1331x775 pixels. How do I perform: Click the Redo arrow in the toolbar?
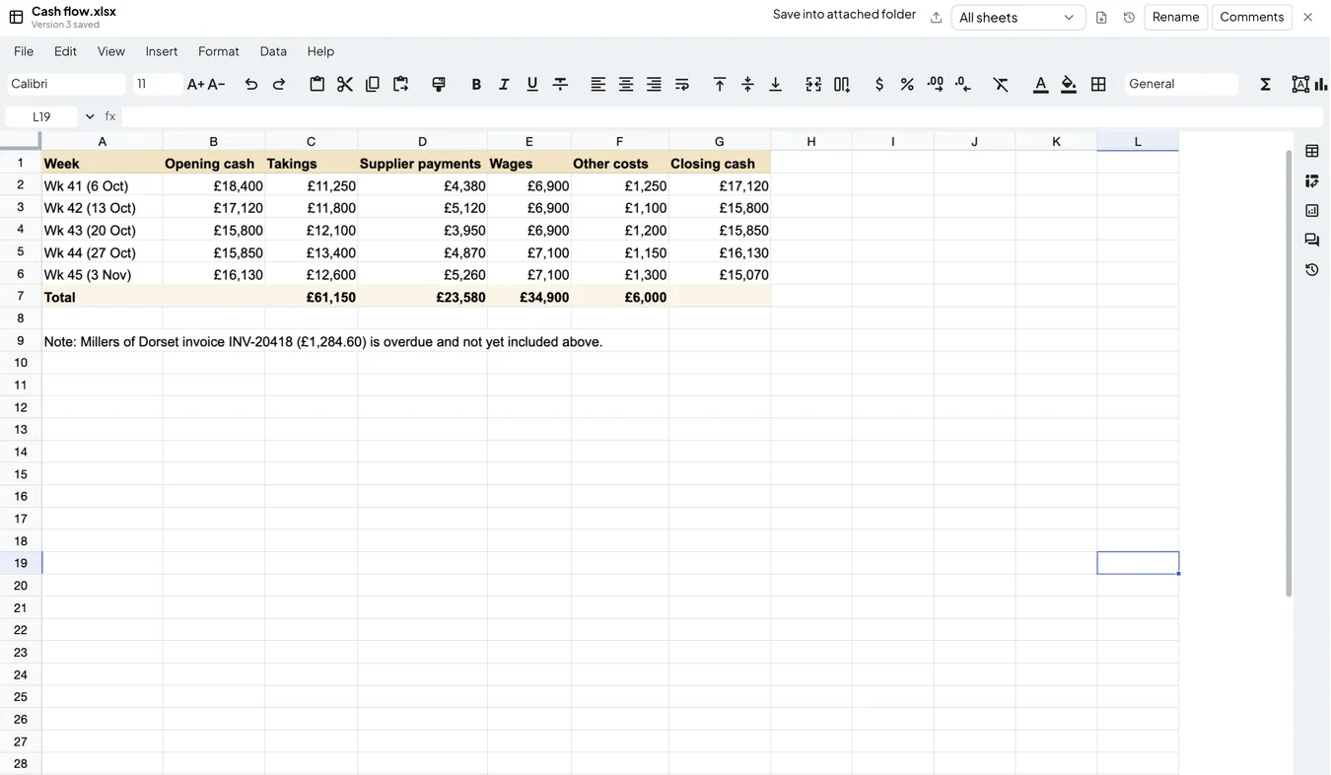279,85
